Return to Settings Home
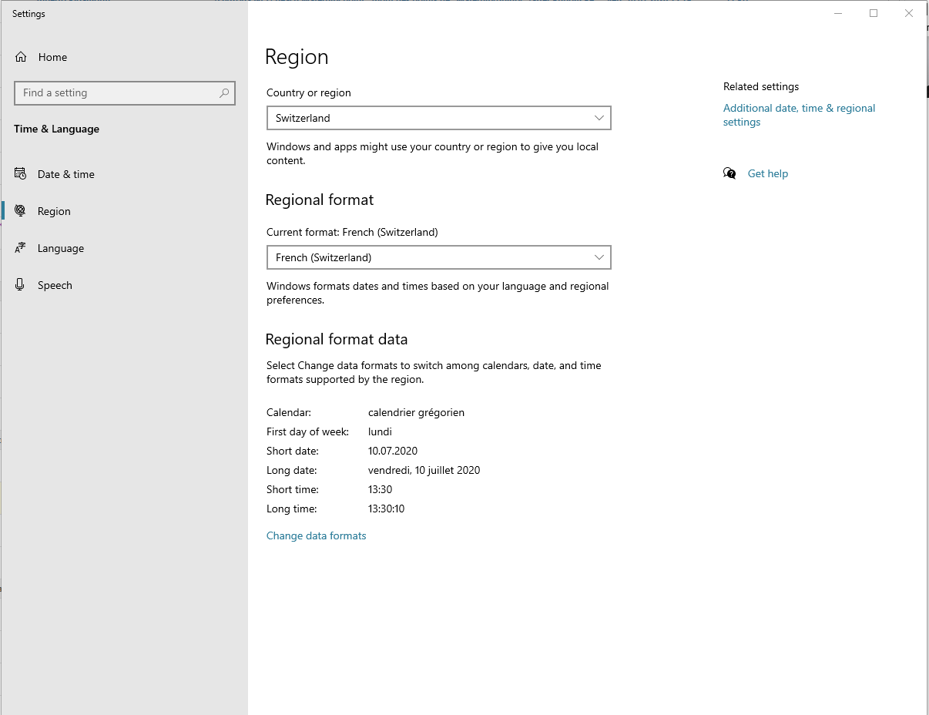Screen dimensions: 929x715 pos(52,57)
